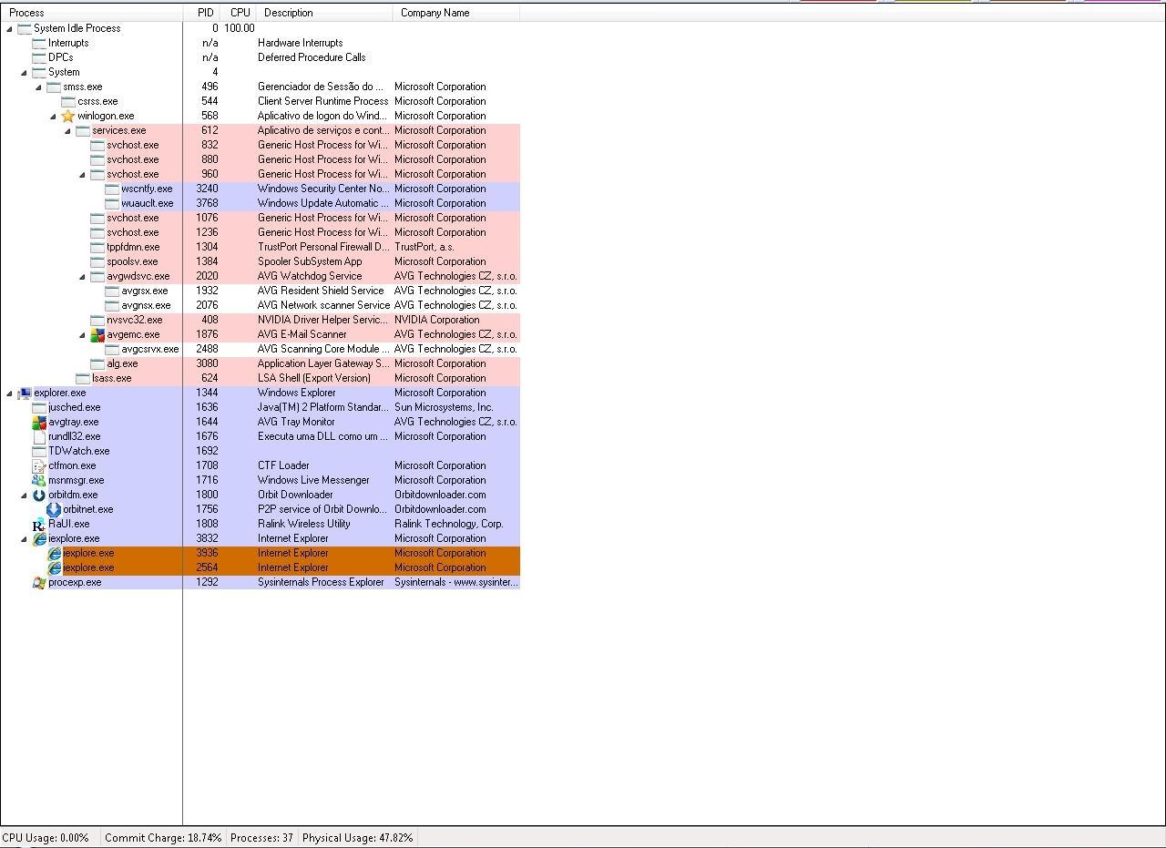Click 'Deferred Procedure Calls' description
The height and width of the screenshot is (848, 1166).
(312, 57)
